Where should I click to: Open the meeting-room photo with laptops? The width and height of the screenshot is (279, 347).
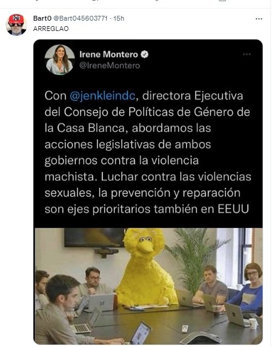(x=148, y=286)
